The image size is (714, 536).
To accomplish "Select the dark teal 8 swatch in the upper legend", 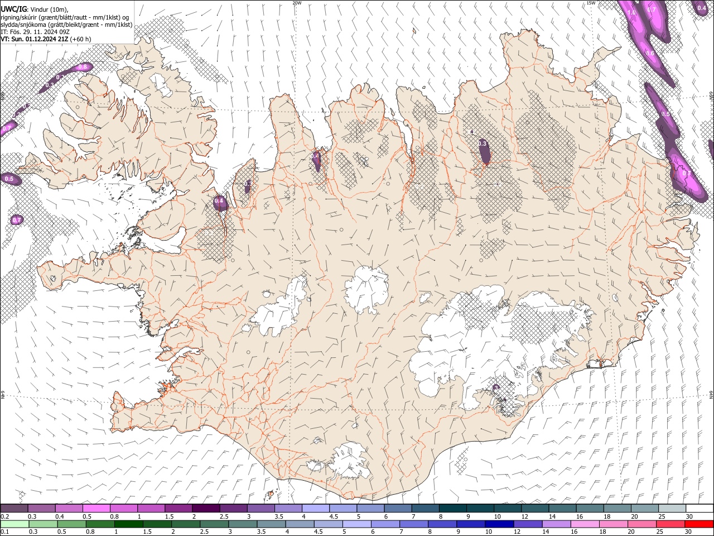I will [x=453, y=508].
